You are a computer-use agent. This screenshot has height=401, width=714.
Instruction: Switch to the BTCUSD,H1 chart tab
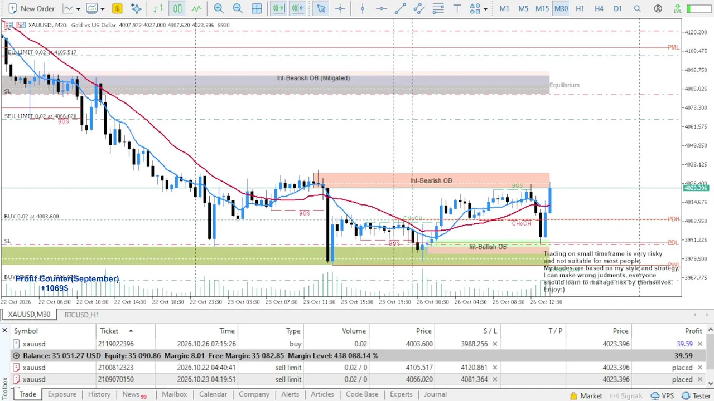pyautogui.click(x=81, y=315)
